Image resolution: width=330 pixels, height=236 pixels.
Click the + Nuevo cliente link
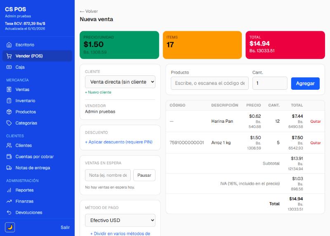(x=98, y=92)
